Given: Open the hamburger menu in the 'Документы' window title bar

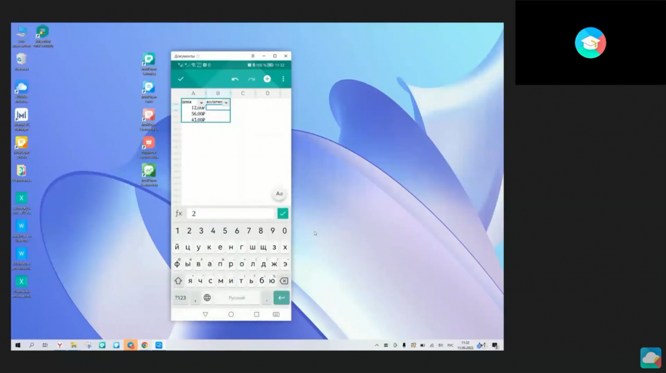Looking at the screenshot, I should [253, 56].
